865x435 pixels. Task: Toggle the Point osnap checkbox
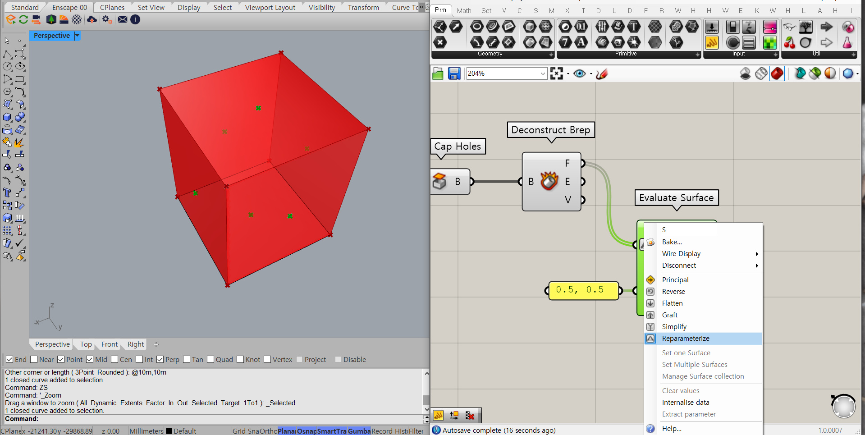[61, 359]
